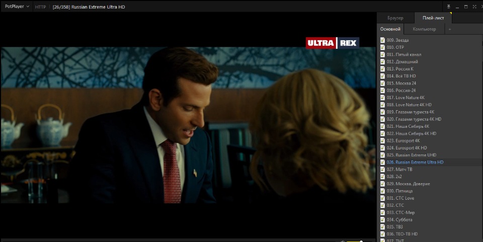
Task: Pin the player window on top
Action: pos(448,7)
